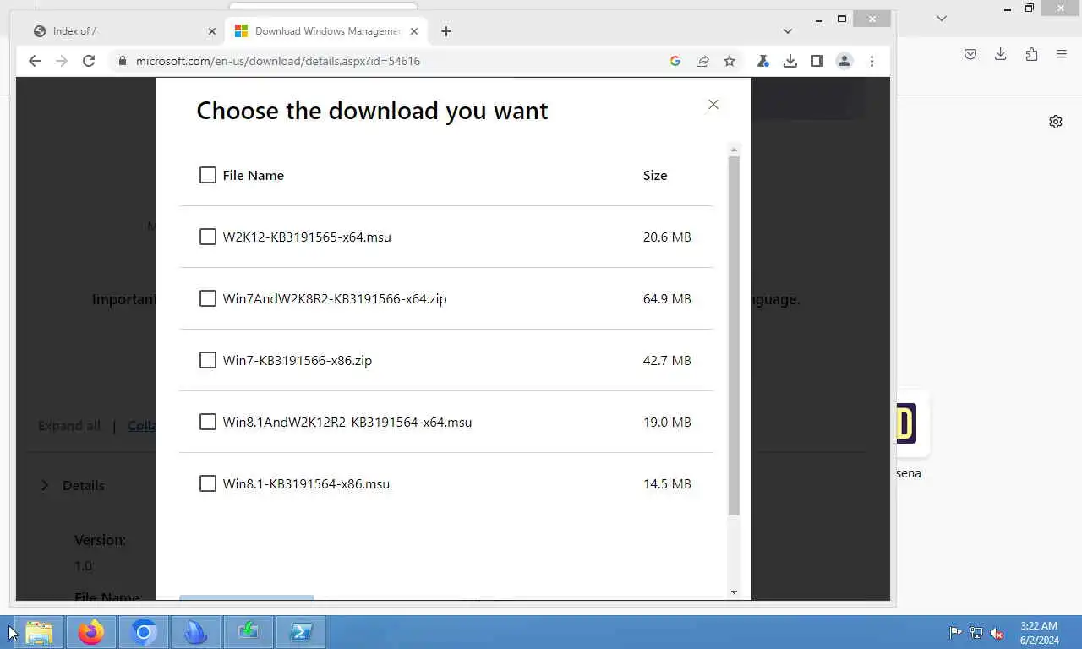1082x649 pixels.
Task: Click the 64.9 MB size value
Action: pyautogui.click(x=667, y=298)
